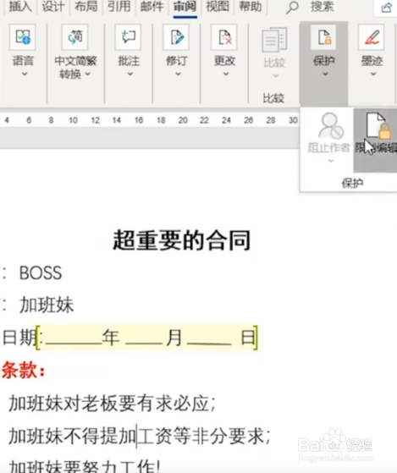This screenshot has height=473, width=397.
Task: Click the line 加班妹对老板要有求必应
Action: tap(112, 404)
